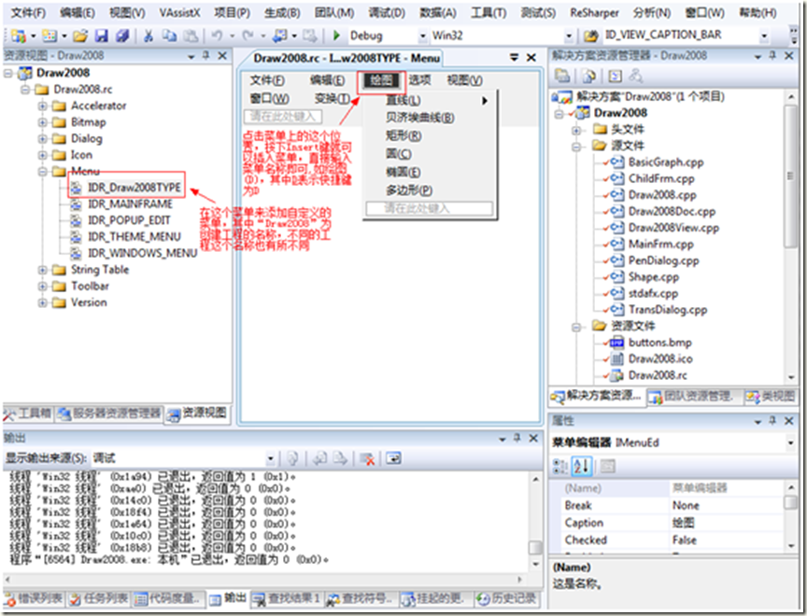Click the Alphabetical sort icon in Properties
The width and height of the screenshot is (807, 616).
pos(582,467)
